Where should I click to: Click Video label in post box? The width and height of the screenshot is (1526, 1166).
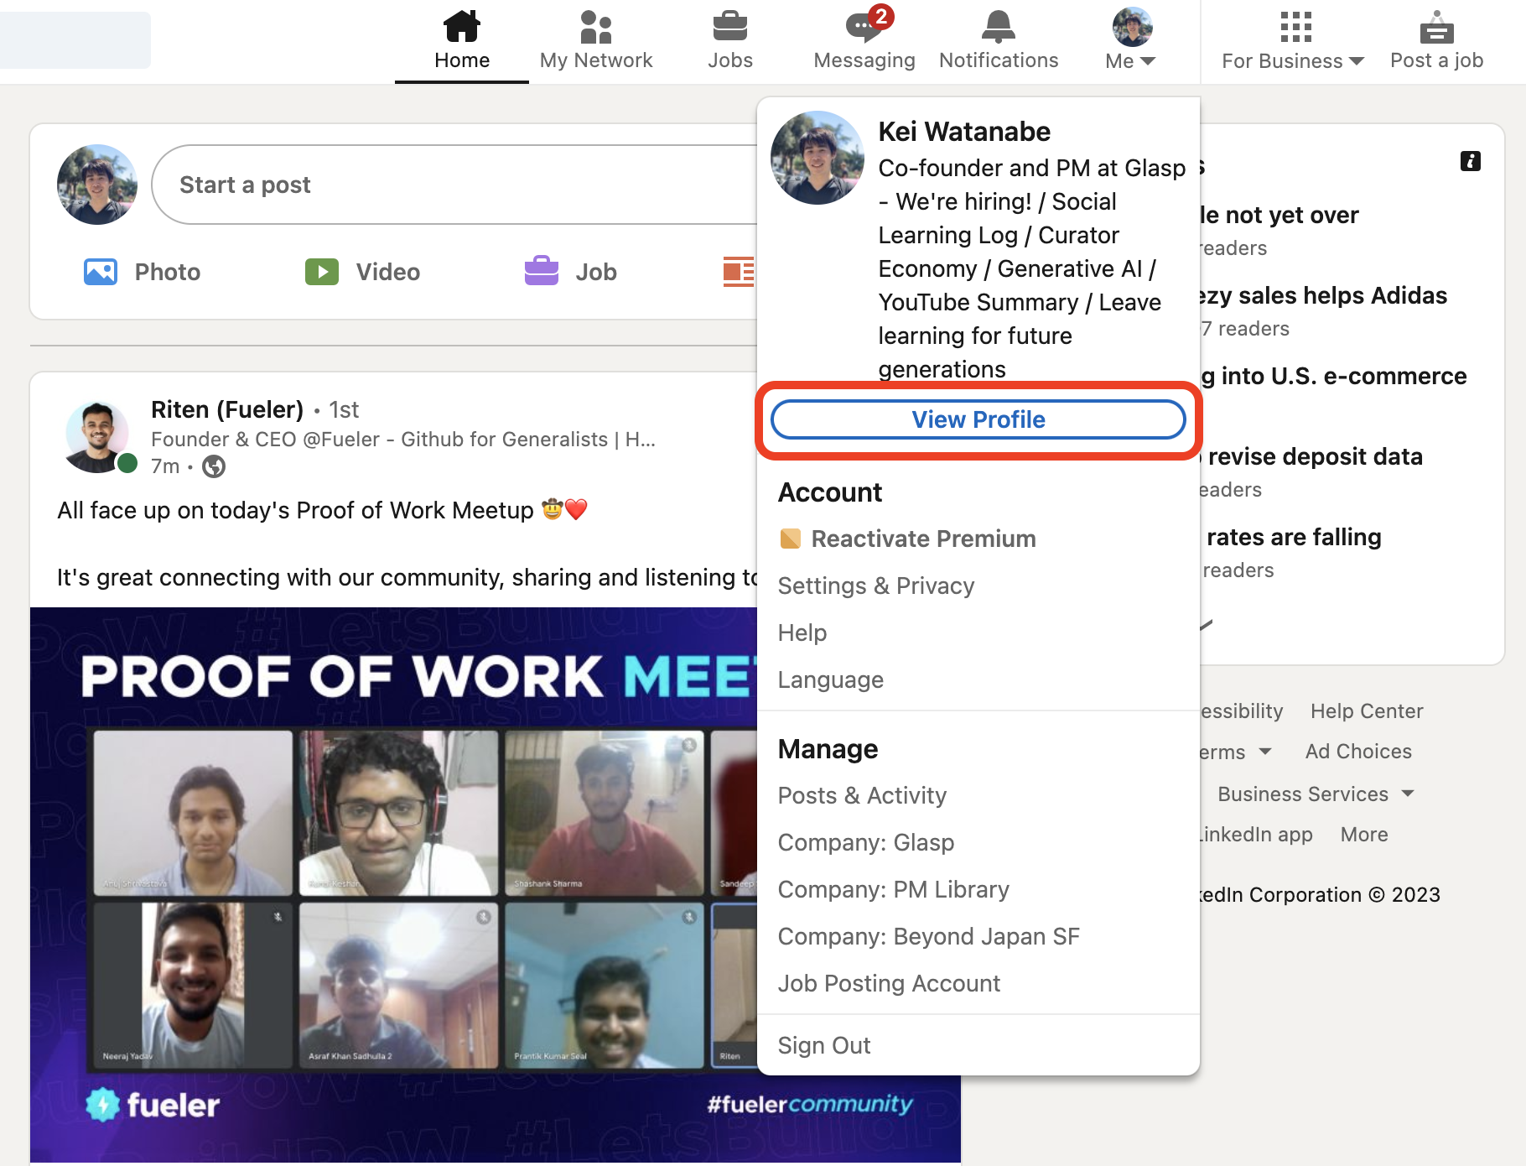[388, 272]
